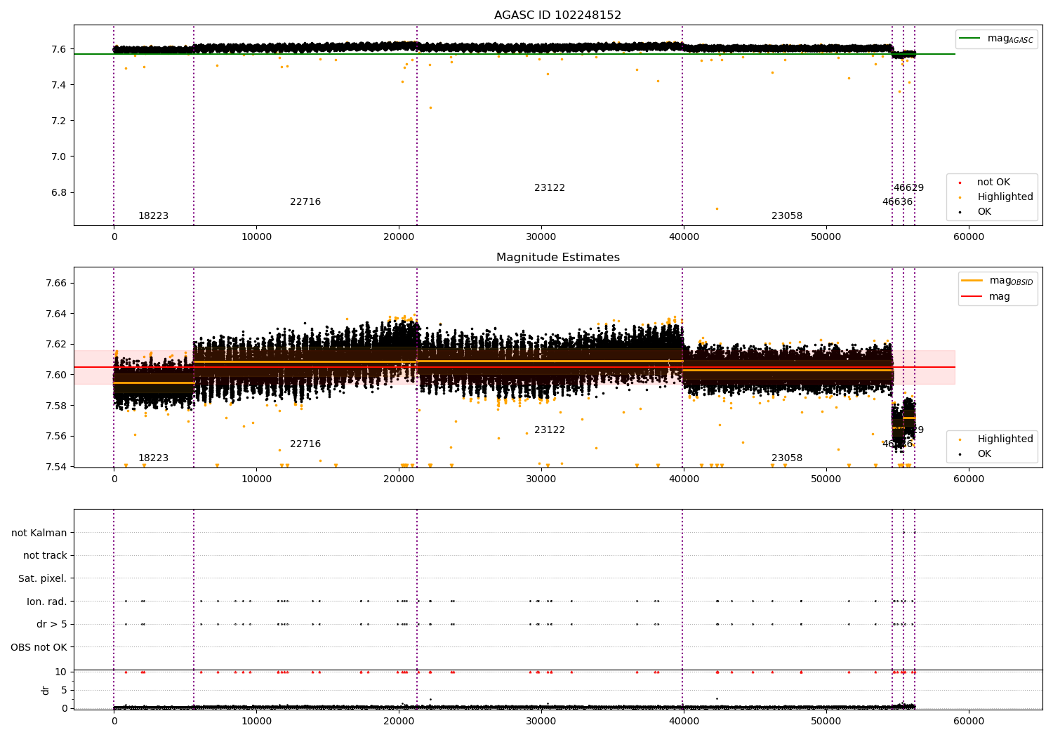Click x-axis tick 50000 under Magnitude Estimates plot
This screenshot has width=1053, height=737.
(x=826, y=479)
